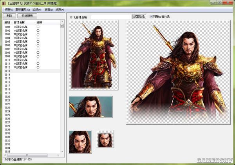
Task: Click the app icon in title bar
Action: tap(4, 3)
